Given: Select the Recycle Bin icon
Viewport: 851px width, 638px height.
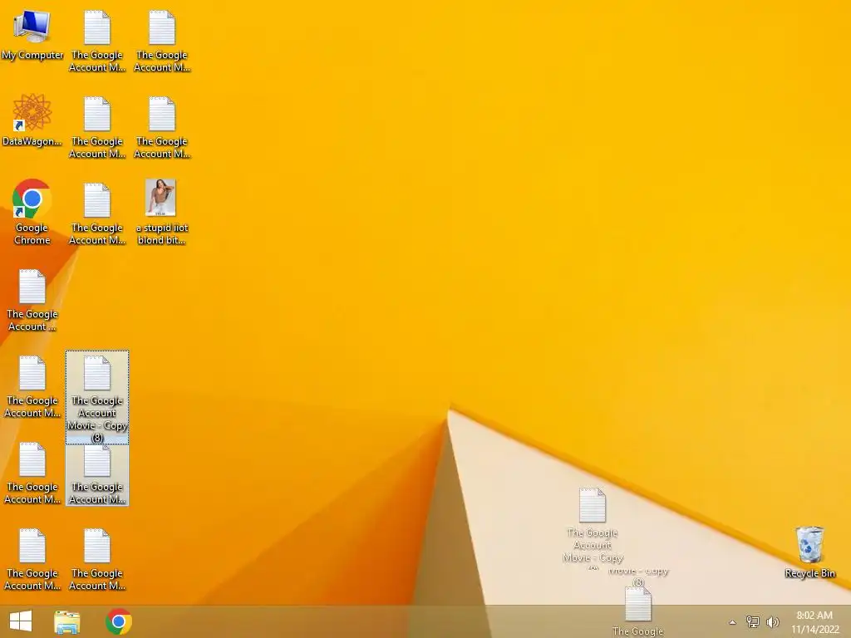Looking at the screenshot, I should pyautogui.click(x=809, y=552).
